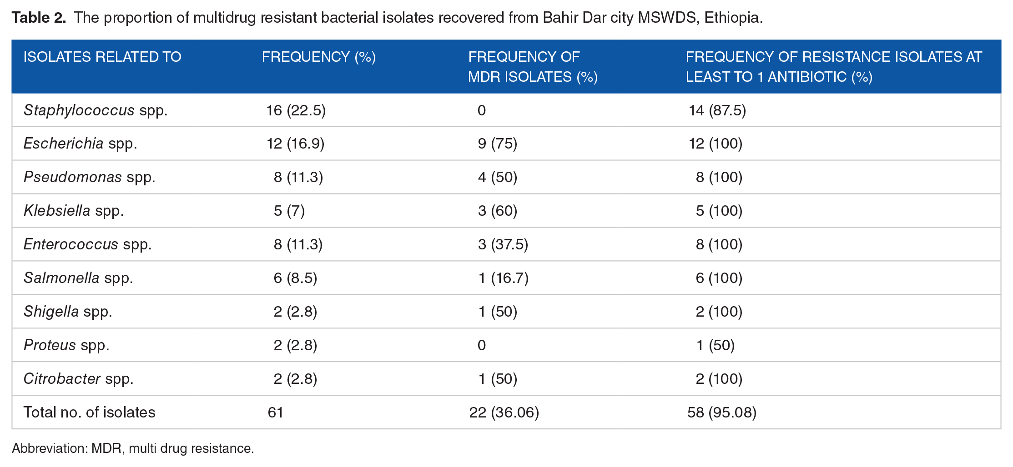Select the Citrobacter spp. row label
Viewport: 1013px width, 467px height.
click(x=78, y=379)
